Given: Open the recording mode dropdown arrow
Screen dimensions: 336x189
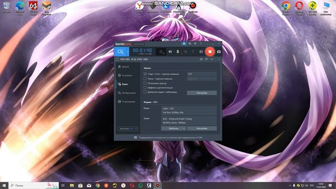Looking at the screenshot, I should (x=128, y=51).
